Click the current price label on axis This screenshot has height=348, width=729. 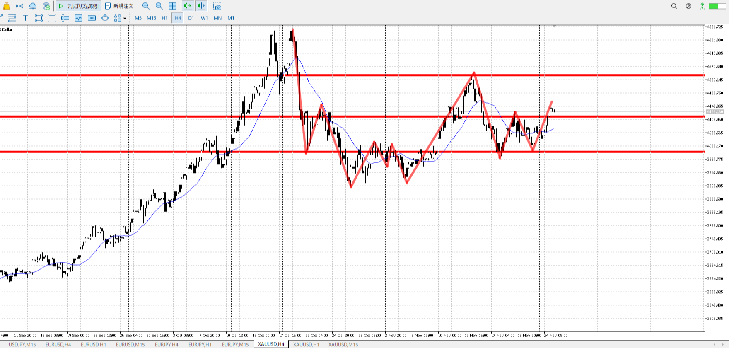(x=715, y=112)
